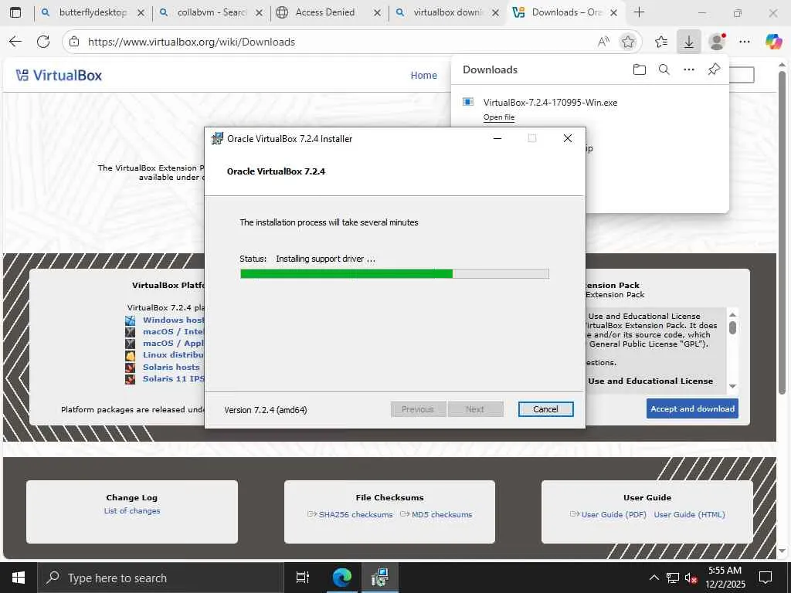Switch to the collabvm Search tab

coord(212,12)
